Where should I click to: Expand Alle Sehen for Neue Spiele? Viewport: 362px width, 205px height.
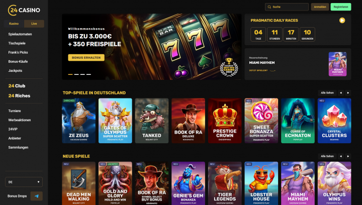[327, 156]
